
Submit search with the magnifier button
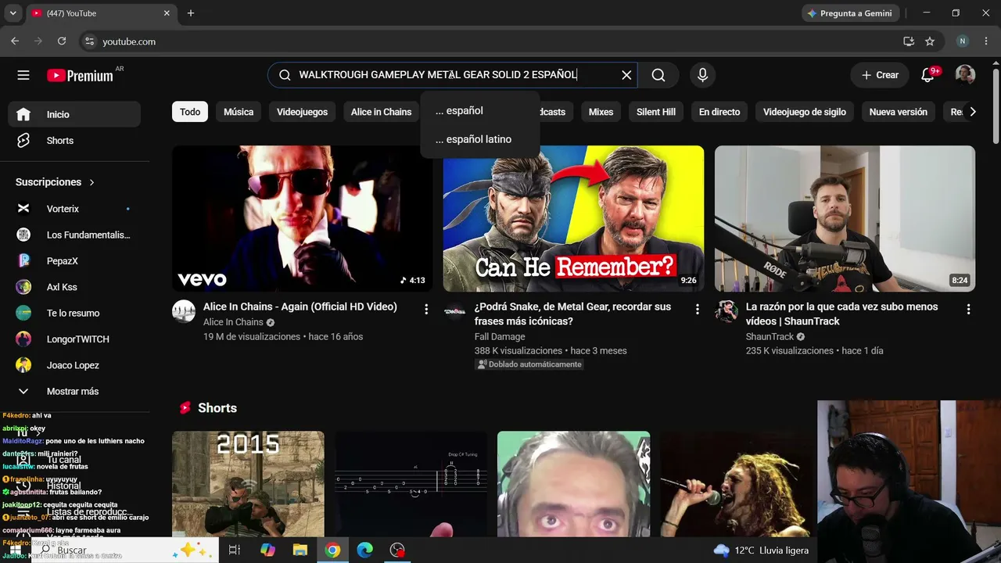pos(658,75)
